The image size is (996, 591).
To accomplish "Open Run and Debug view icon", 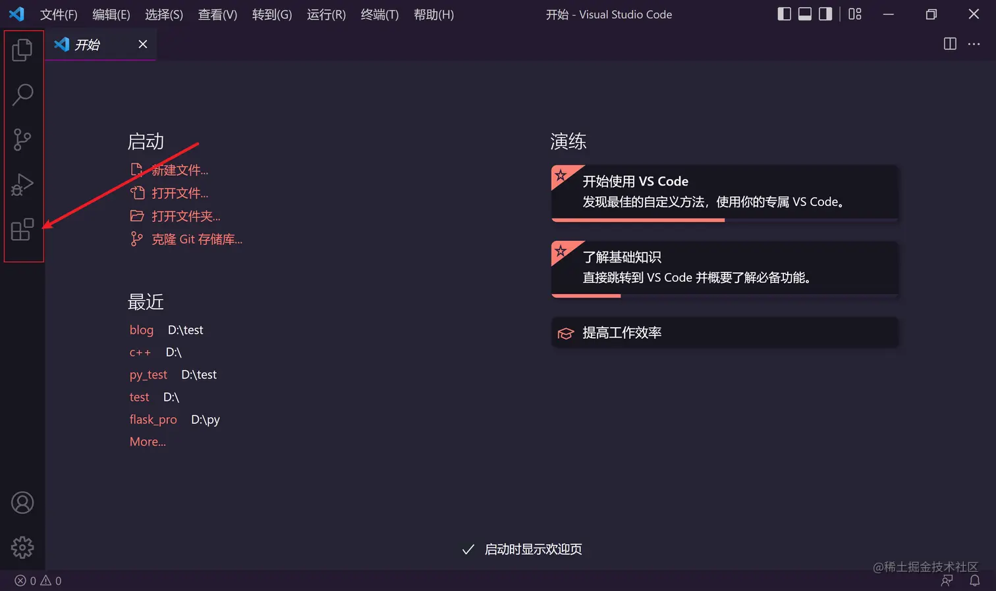I will [x=22, y=184].
